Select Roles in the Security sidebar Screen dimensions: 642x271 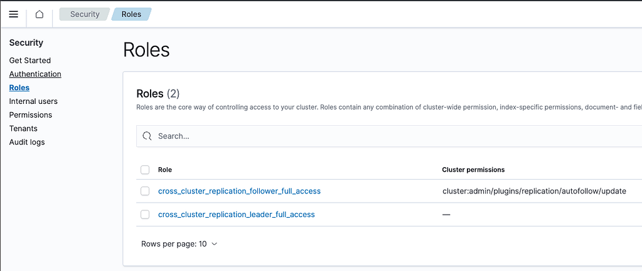[19, 88]
